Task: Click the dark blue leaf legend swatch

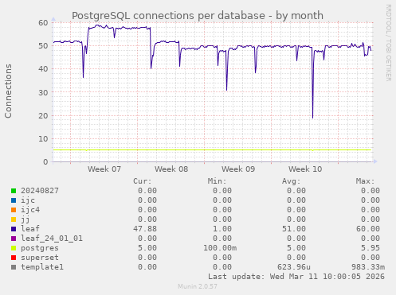Action: [x=14, y=229]
